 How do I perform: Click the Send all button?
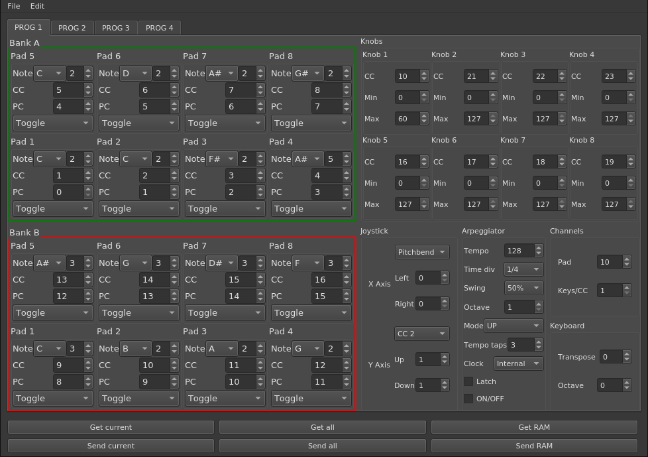[x=323, y=446]
